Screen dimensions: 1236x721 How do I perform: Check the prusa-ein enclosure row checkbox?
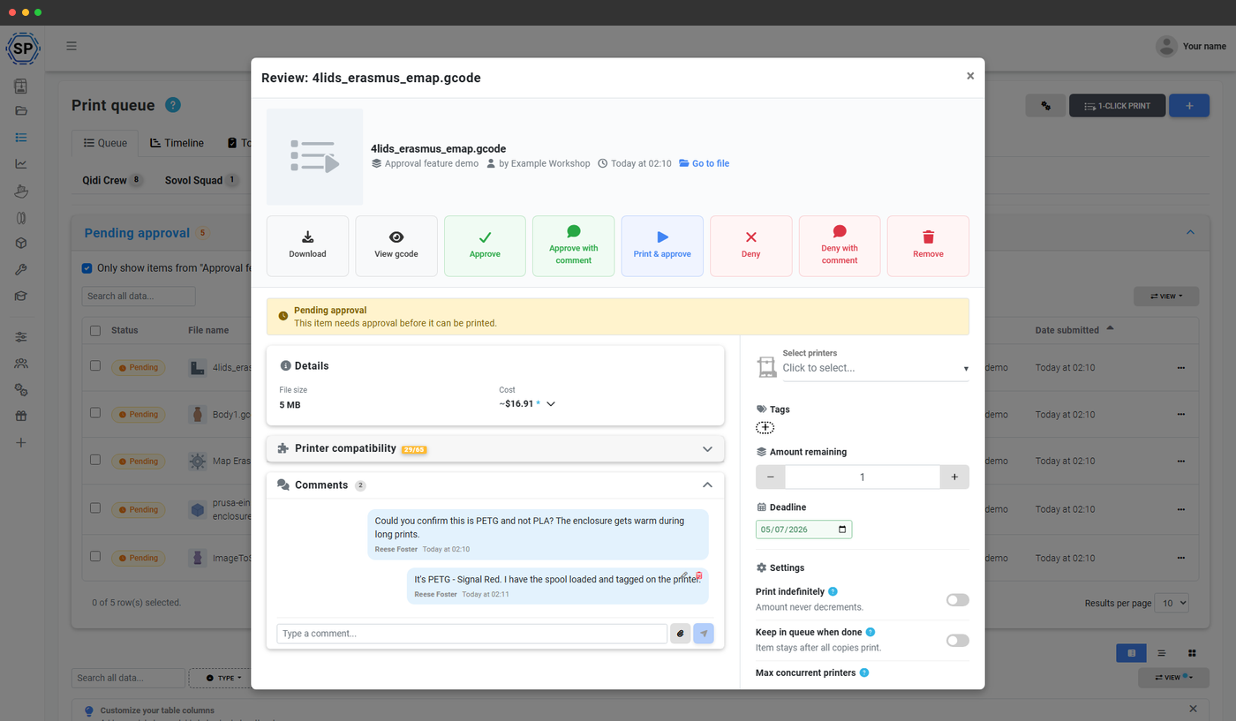point(95,508)
